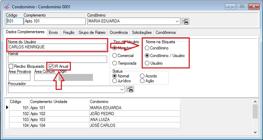The height and width of the screenshot is (140, 263).
Task: Switch to the Envio tab
Action: 53,32
